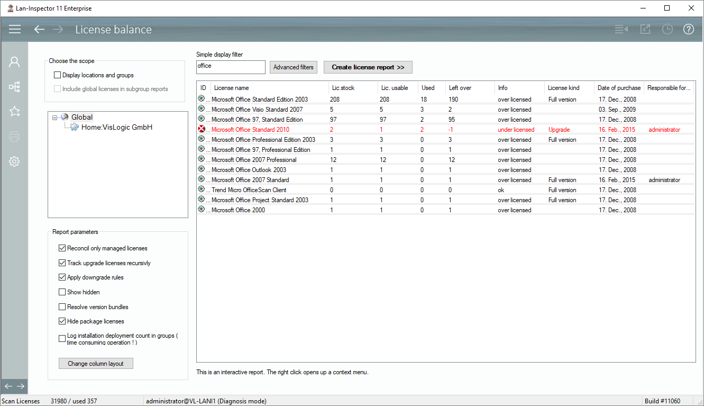Image resolution: width=704 pixels, height=406 pixels.
Task: Open the user account sidebar icon
Action: (14, 62)
